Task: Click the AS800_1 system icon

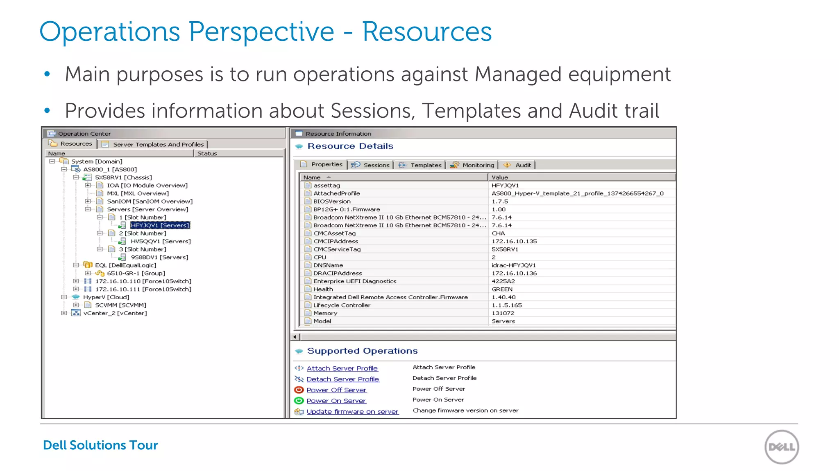Action: coord(76,169)
